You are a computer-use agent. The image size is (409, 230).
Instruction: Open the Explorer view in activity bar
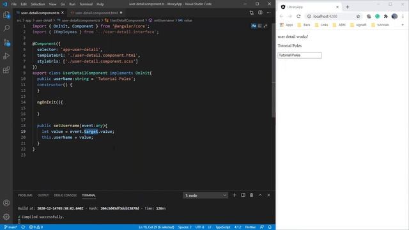coord(6,15)
